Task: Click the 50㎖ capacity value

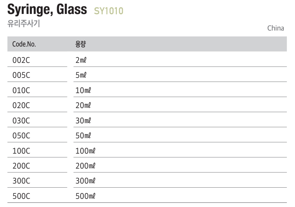Action: 83,136
